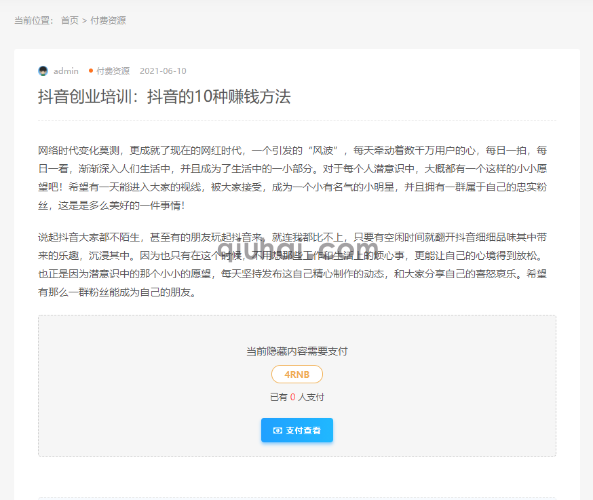Go to 首页 via the breadcrumb
Screen dimensions: 593x500
tap(69, 20)
